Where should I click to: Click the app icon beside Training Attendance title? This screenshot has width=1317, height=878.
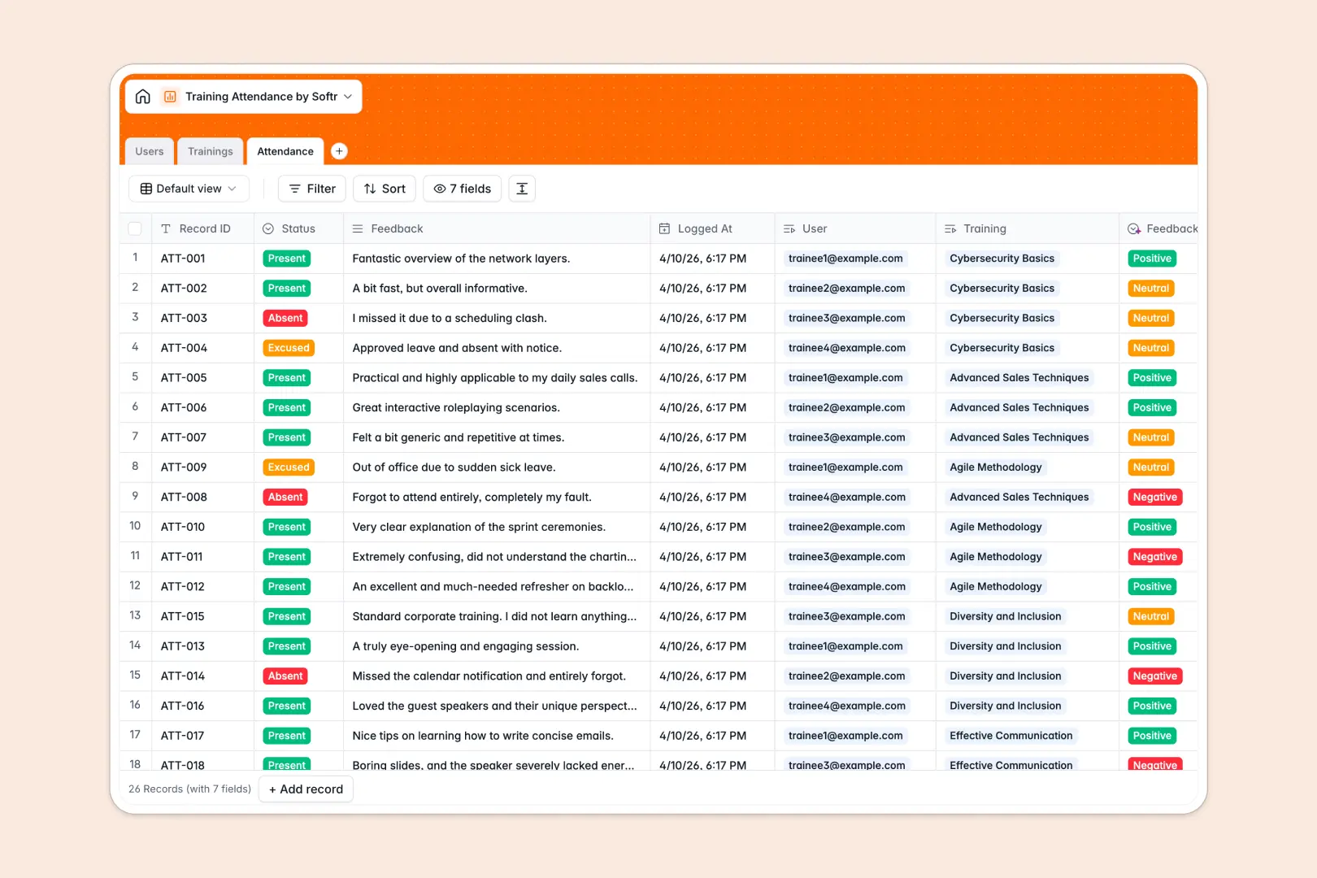coord(170,96)
